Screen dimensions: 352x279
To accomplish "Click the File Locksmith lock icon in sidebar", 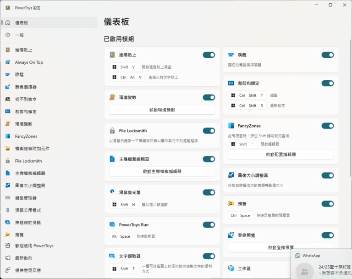I will pyautogui.click(x=8, y=161).
